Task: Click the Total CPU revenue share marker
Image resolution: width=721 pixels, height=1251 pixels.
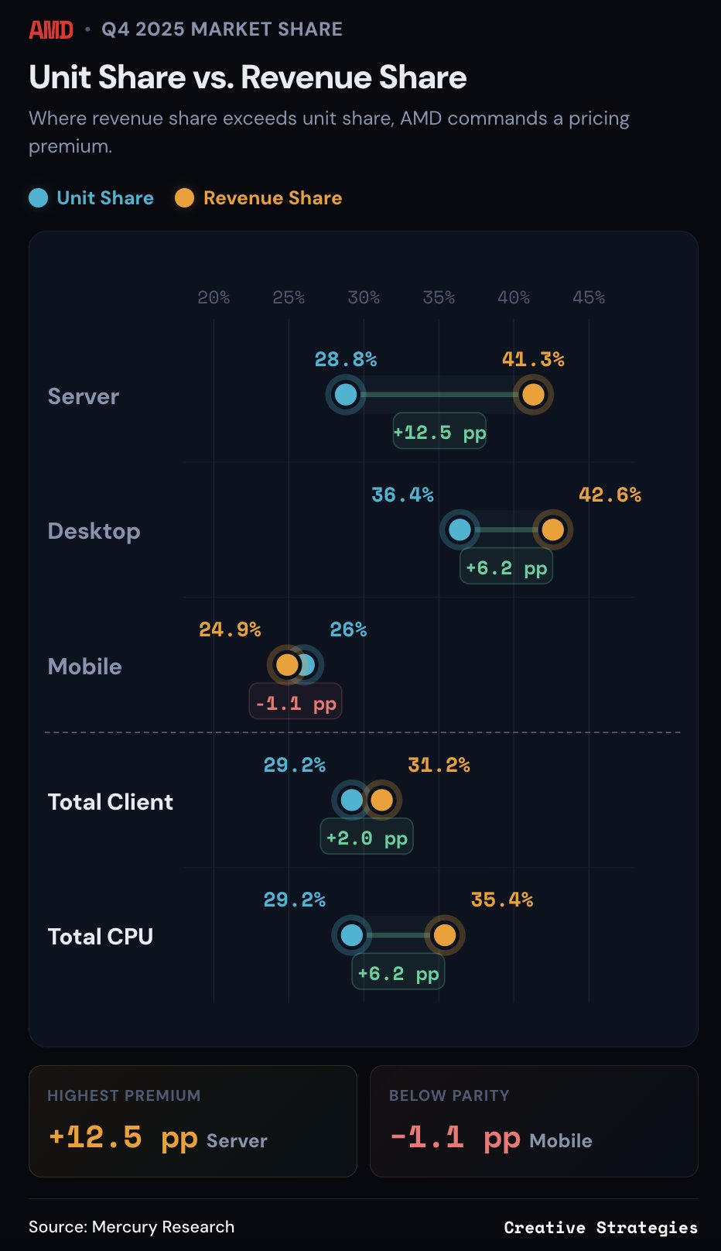Action: tap(444, 935)
